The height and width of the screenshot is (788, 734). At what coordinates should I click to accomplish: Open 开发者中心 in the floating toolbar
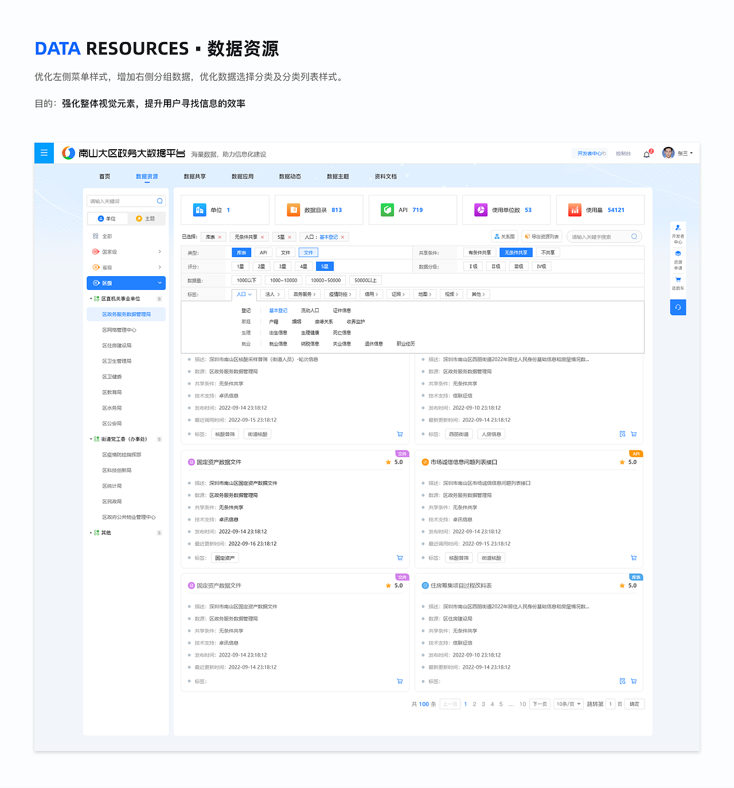(678, 234)
